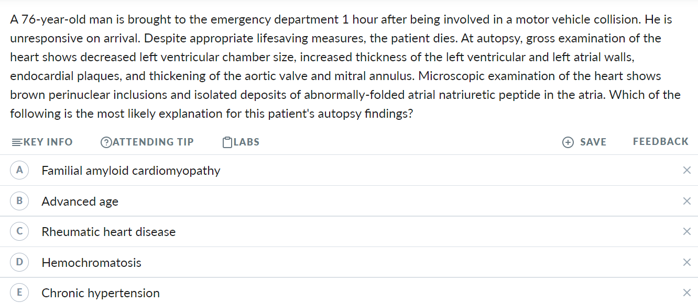Click Hemochromatosis answer text
Screen dimensions: 698x303
click(91, 262)
